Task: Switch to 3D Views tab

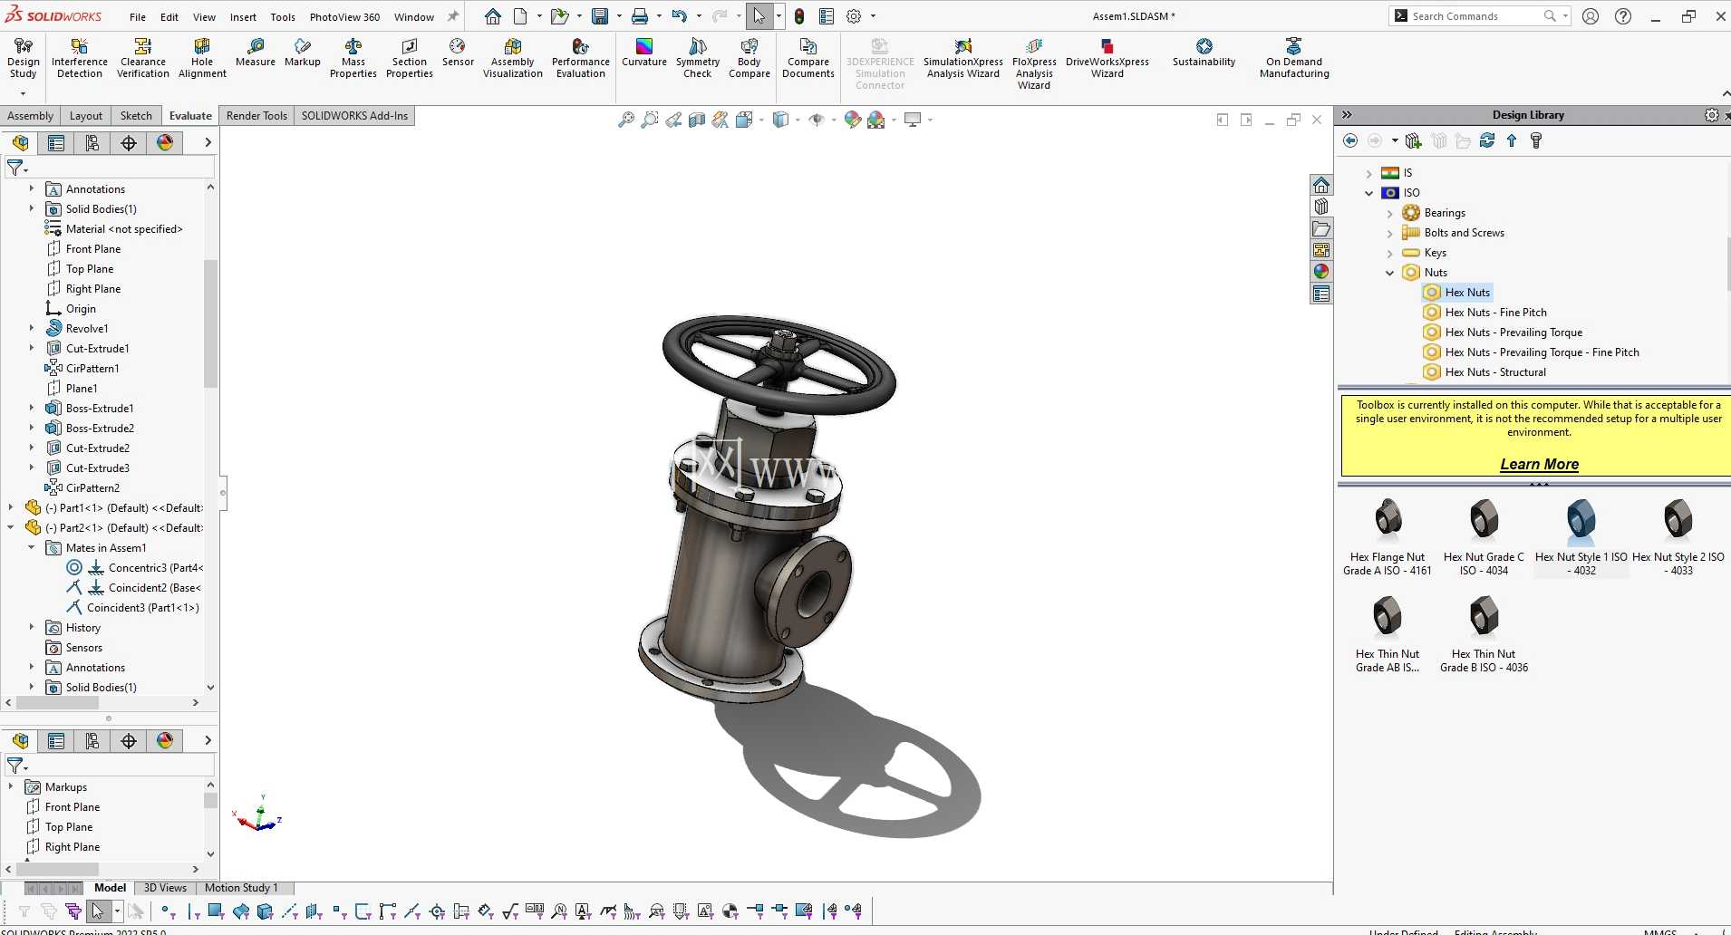Action: pos(165,888)
